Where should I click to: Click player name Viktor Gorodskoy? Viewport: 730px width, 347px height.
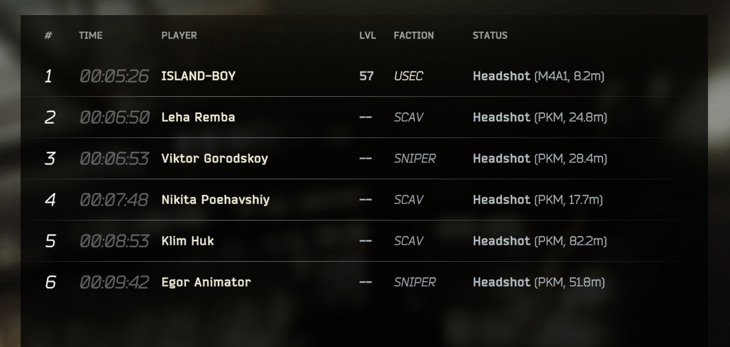(x=214, y=159)
